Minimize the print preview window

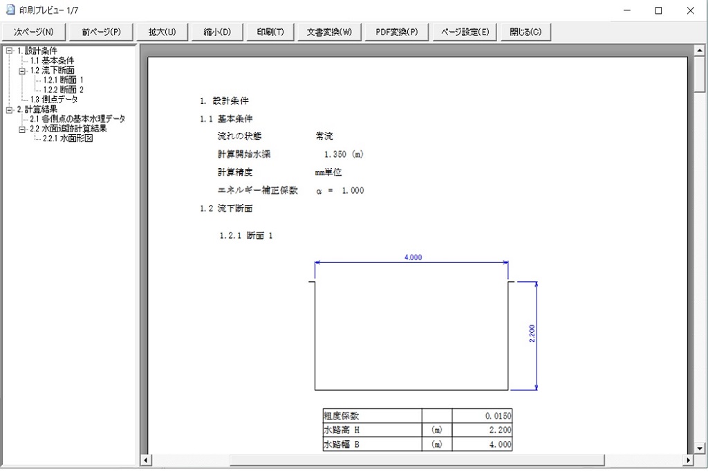(626, 10)
